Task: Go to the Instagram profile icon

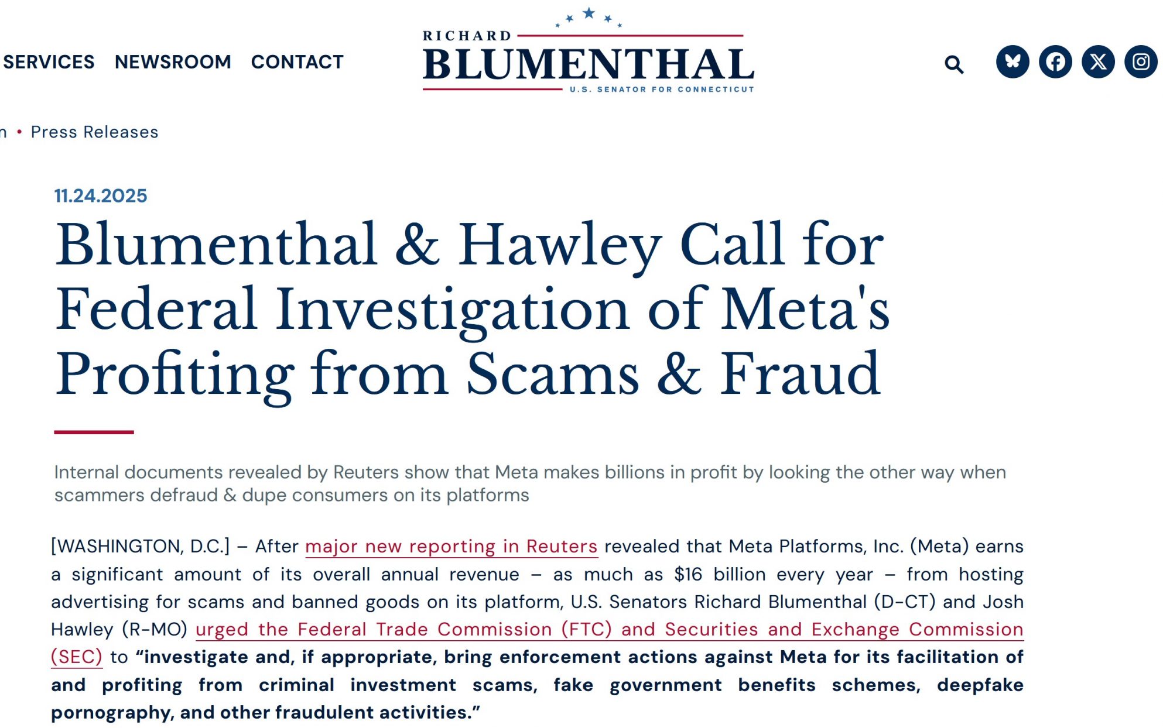Action: tap(1140, 61)
